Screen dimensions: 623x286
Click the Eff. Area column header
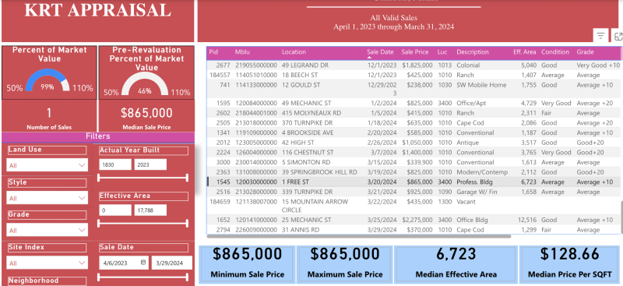(x=524, y=51)
